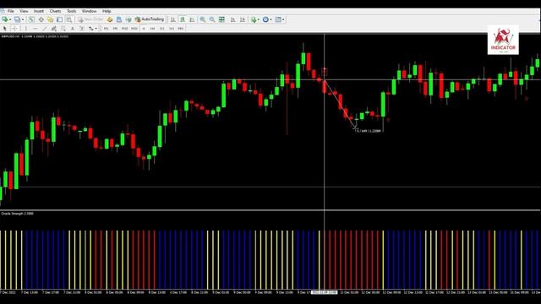The height and width of the screenshot is (304, 541).
Task: Toggle the AutoTrading button
Action: pos(150,19)
